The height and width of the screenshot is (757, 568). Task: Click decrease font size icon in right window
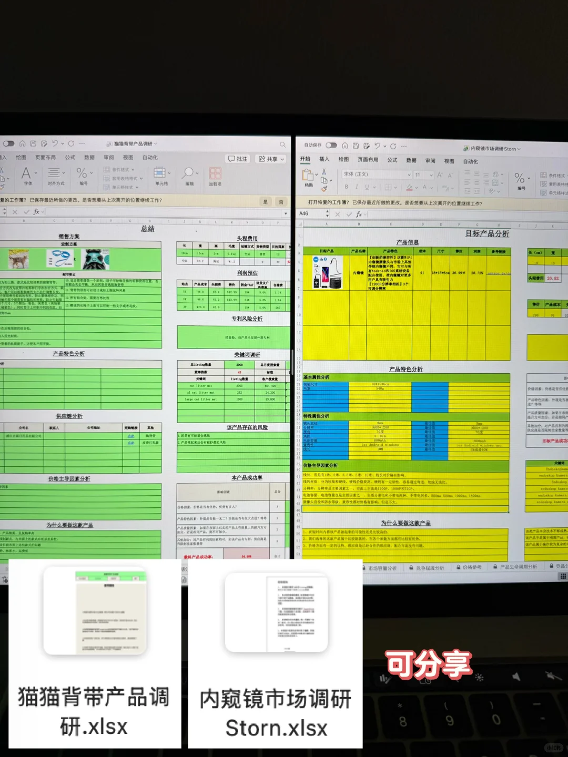point(450,176)
